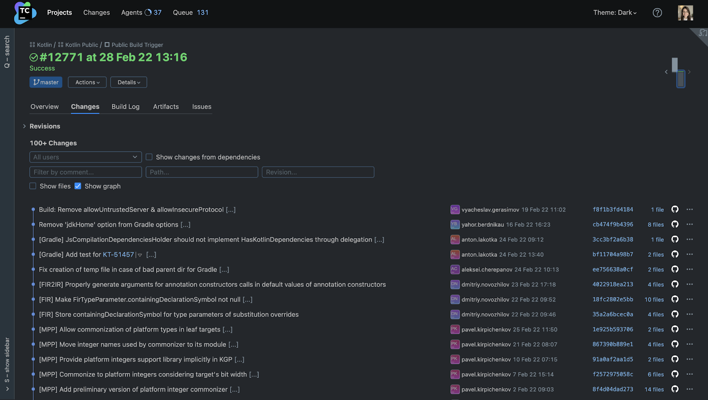Screen dimensions: 708x400
Task: Click the master branch button
Action: 46,82
